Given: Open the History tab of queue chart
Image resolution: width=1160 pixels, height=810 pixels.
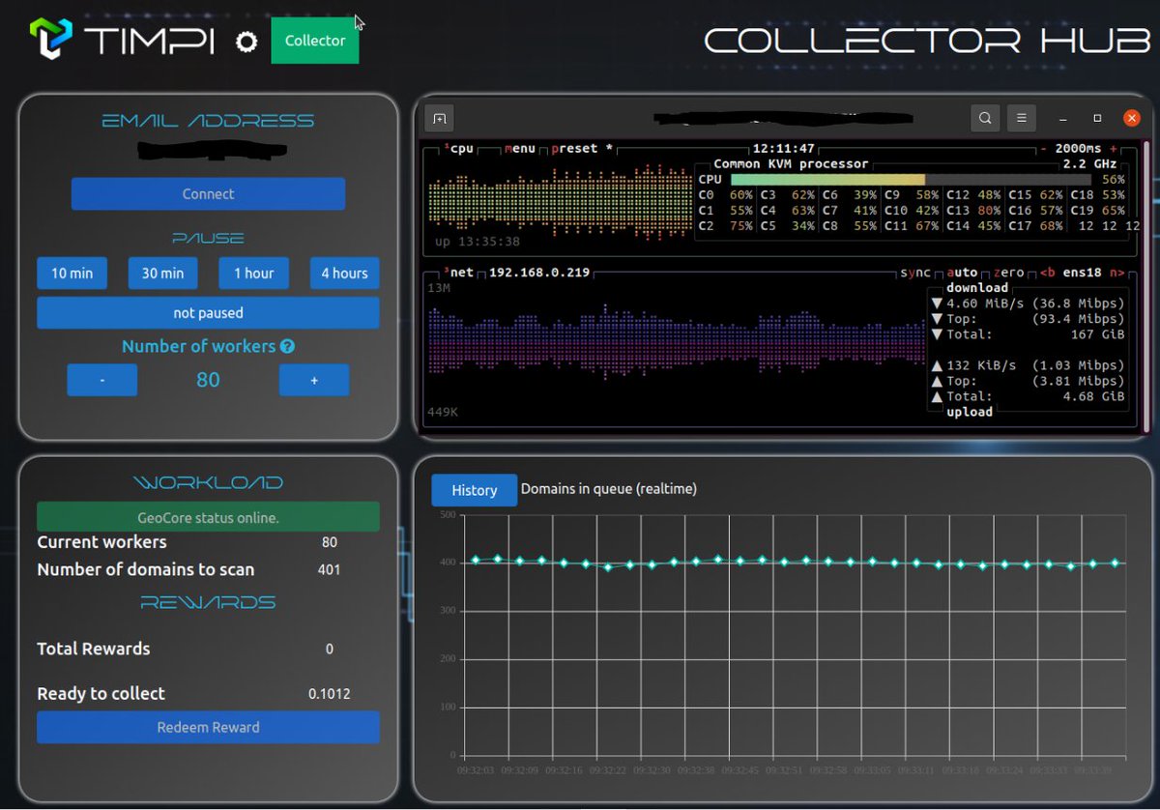Looking at the screenshot, I should tap(474, 490).
